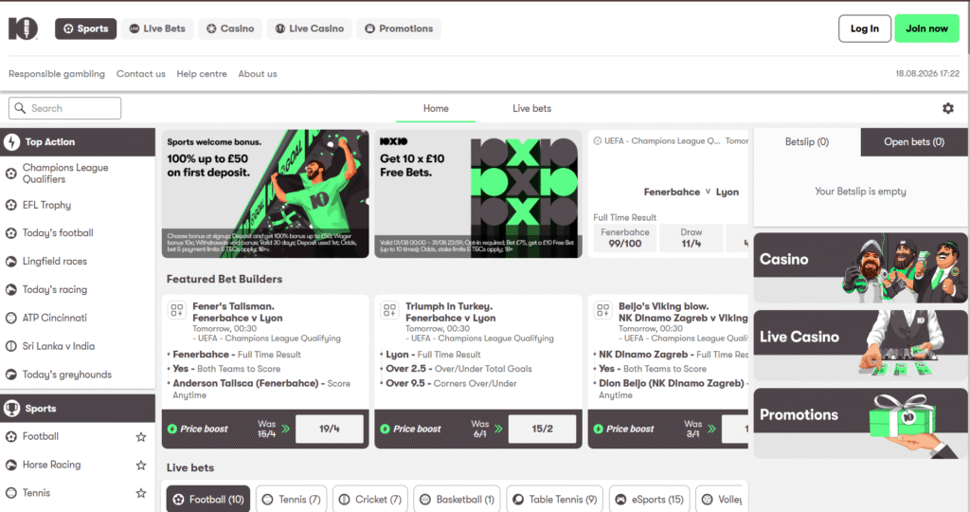Open Fenerbahce v Lyon match title

click(691, 192)
